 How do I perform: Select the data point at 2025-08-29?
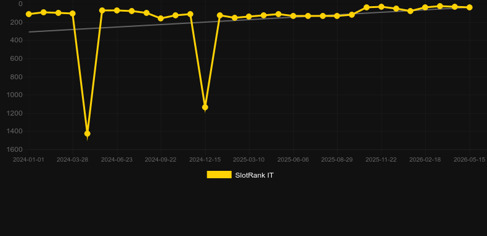coord(337,16)
